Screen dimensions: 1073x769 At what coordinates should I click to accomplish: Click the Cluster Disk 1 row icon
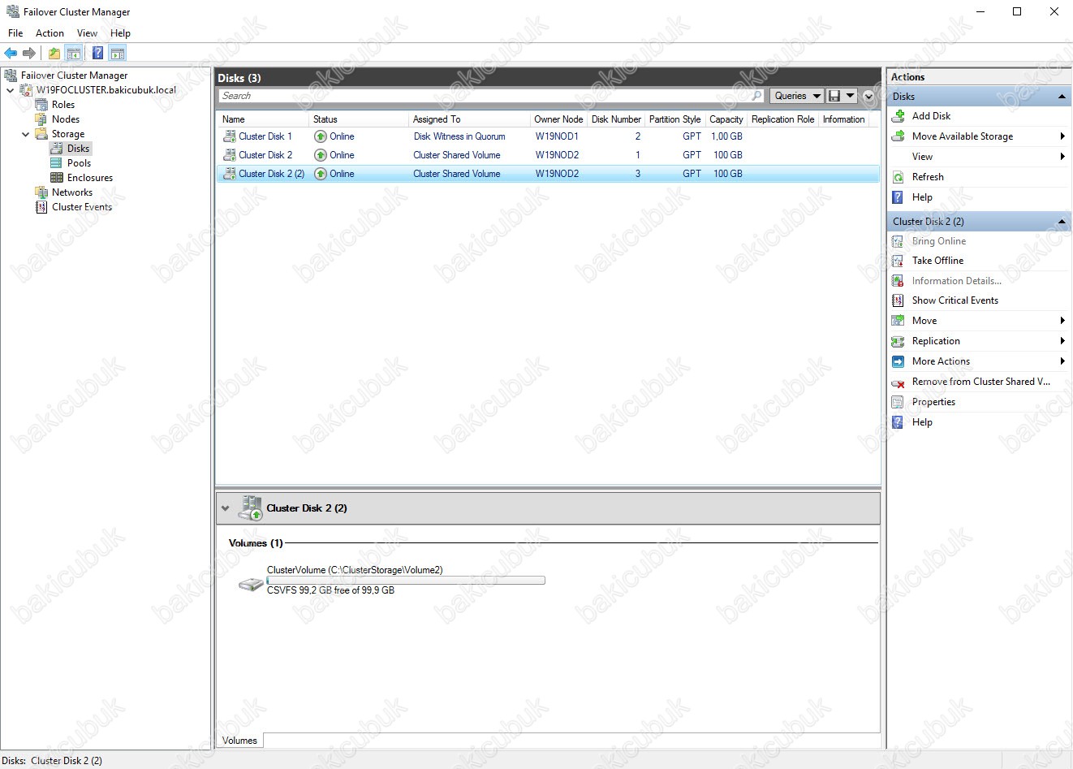[x=230, y=136]
